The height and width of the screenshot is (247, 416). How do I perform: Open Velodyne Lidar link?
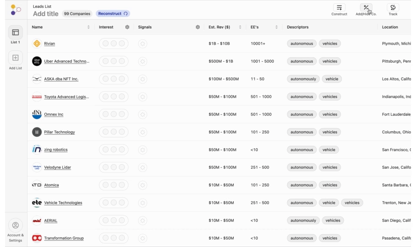(x=57, y=167)
